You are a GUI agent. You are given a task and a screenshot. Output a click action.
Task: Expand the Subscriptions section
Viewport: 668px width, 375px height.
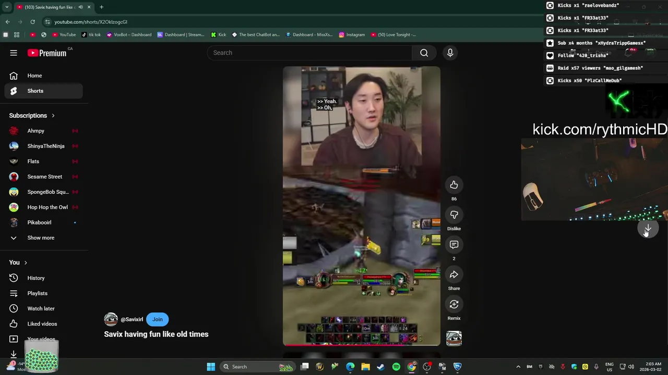click(32, 116)
